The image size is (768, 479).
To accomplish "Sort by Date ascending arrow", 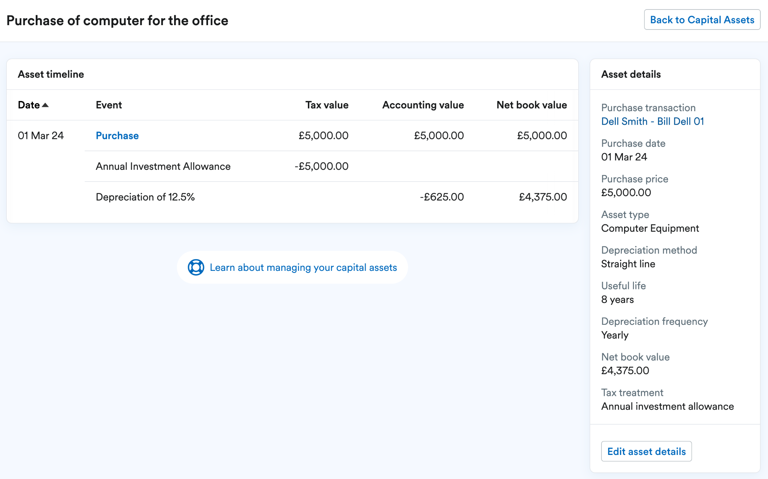I will tap(45, 105).
